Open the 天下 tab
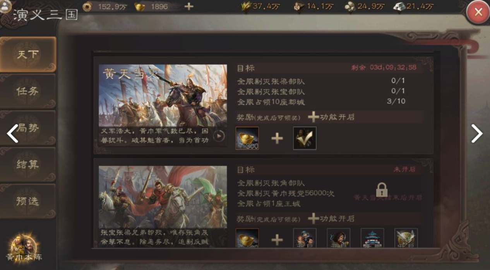490x270 pixels. (28, 54)
